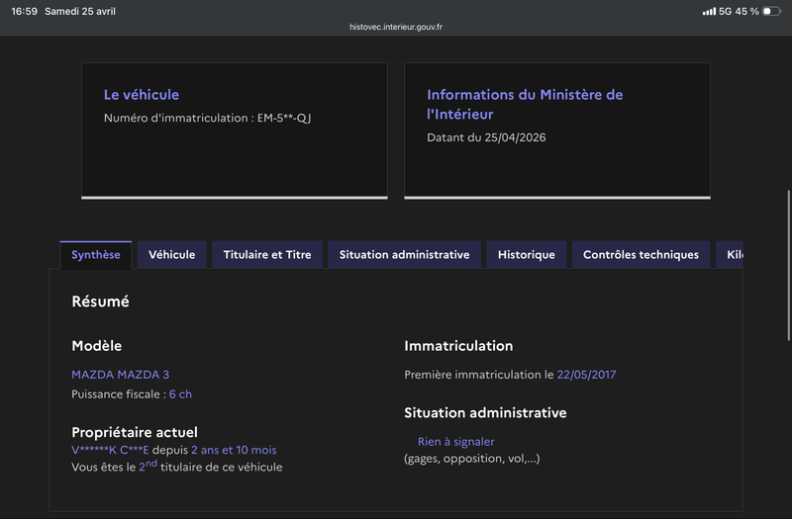
Task: Click the MAZDA MAZDA 3 model link
Action: coord(120,375)
